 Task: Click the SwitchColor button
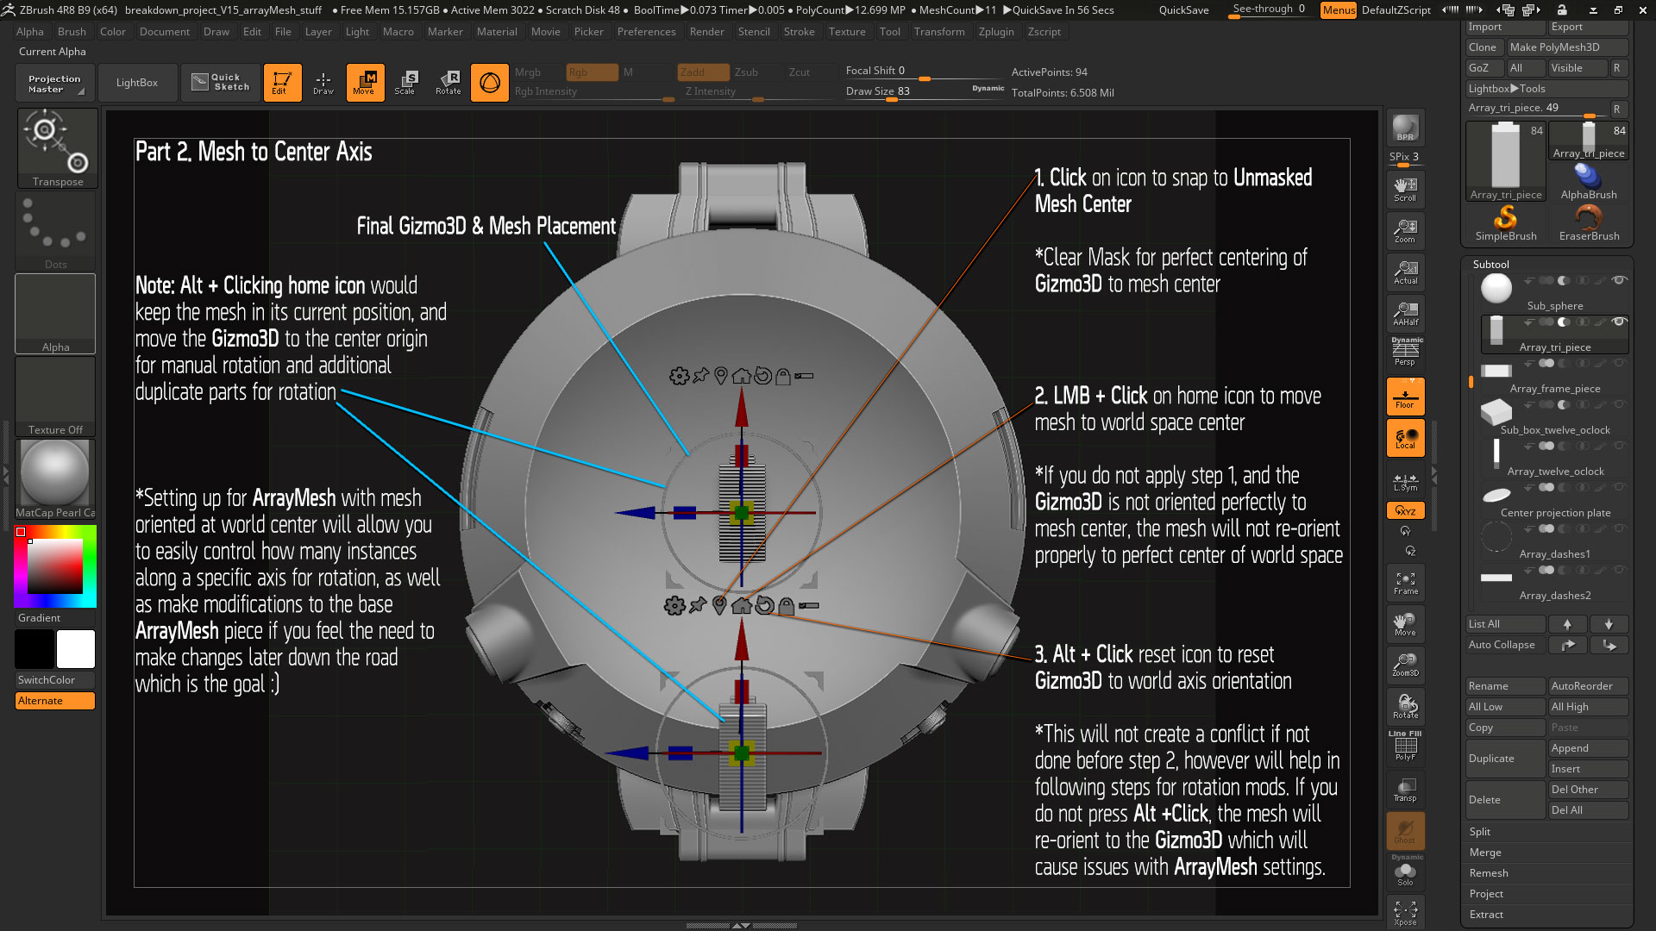(55, 680)
